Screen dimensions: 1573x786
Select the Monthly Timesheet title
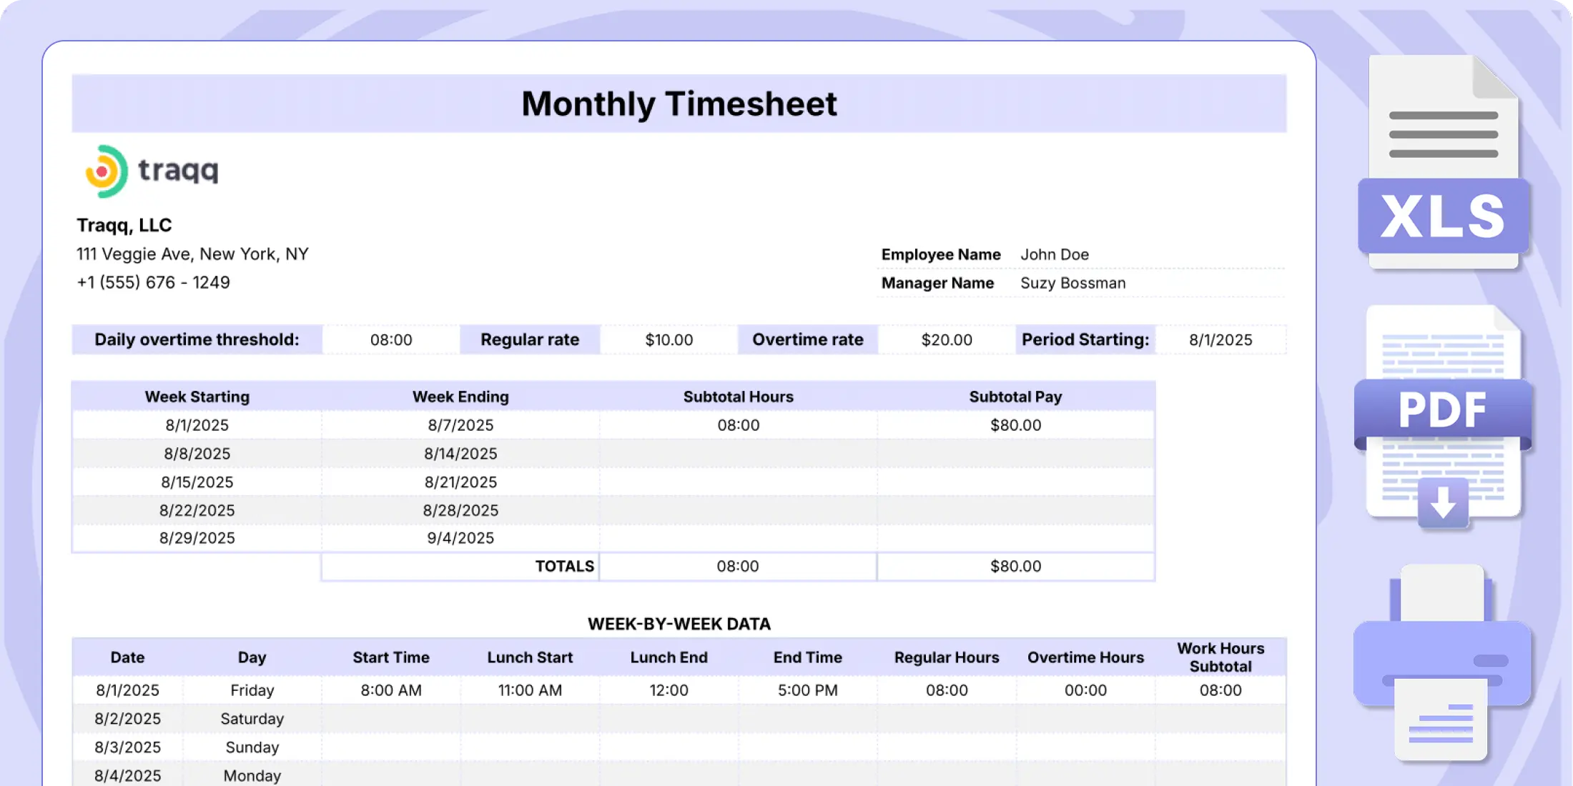coord(679,104)
